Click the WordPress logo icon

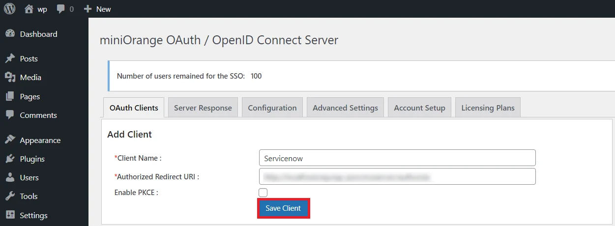(10, 9)
